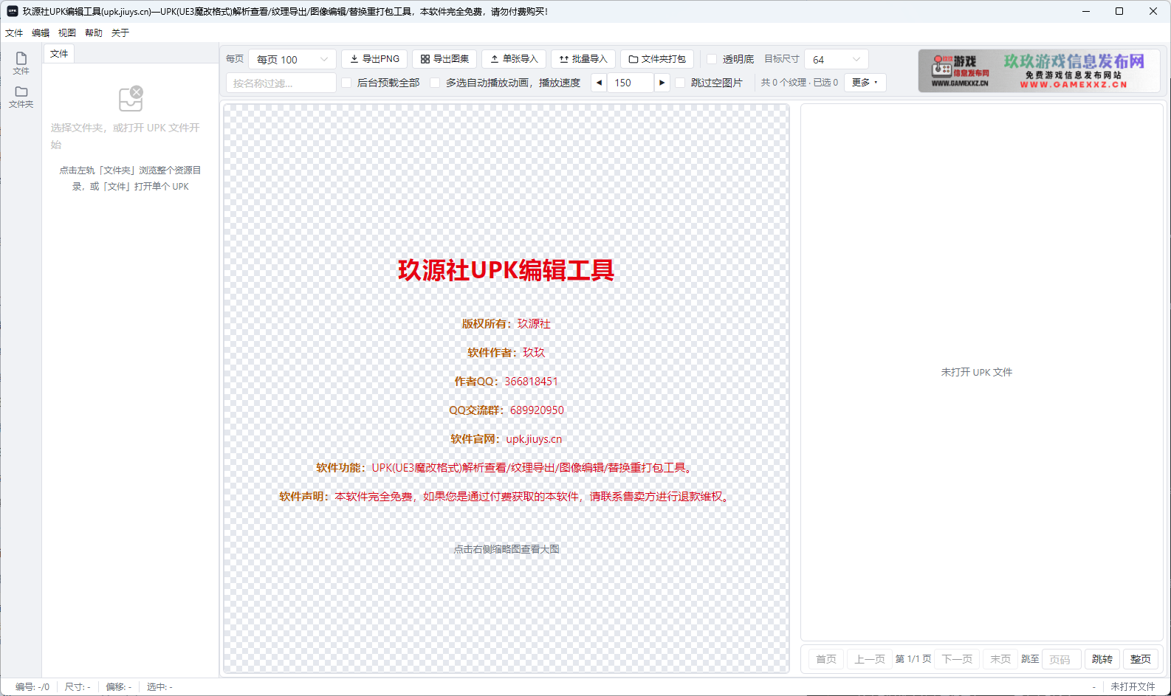
Task: Open the 玖玖游戏信息发布网 banner
Action: point(1039,71)
